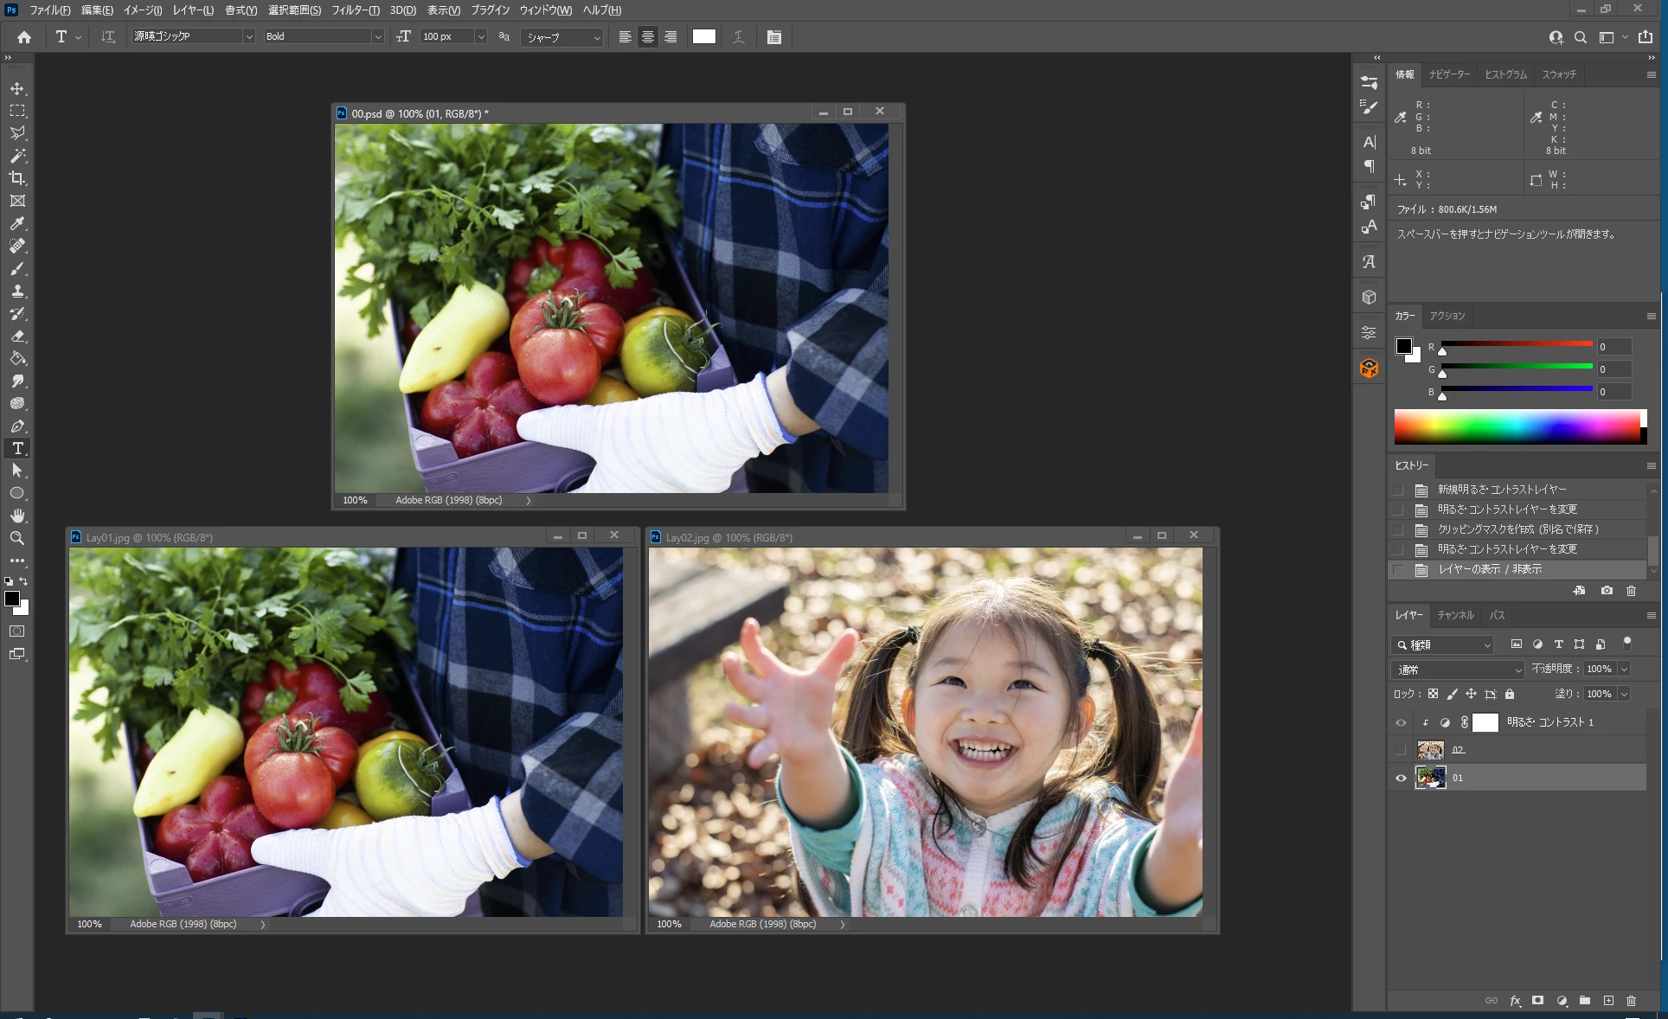Click the delete layer trash icon
1668x1019 pixels.
point(1631,1000)
